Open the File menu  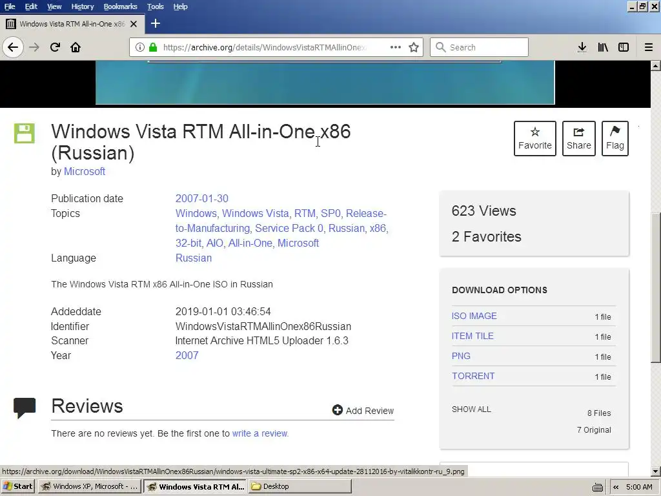[10, 6]
